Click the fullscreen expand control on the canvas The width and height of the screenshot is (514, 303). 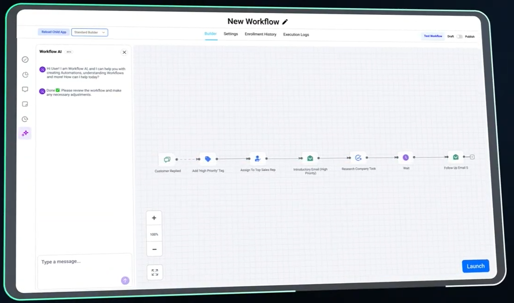pyautogui.click(x=154, y=272)
